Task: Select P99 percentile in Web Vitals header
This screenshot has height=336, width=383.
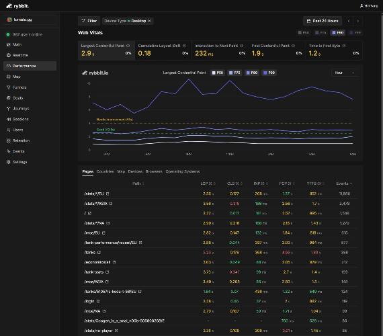Action: [x=355, y=32]
